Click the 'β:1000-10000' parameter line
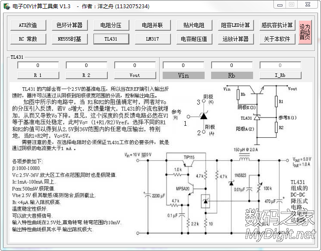Screen dimensions: 321x251 pos(26,168)
